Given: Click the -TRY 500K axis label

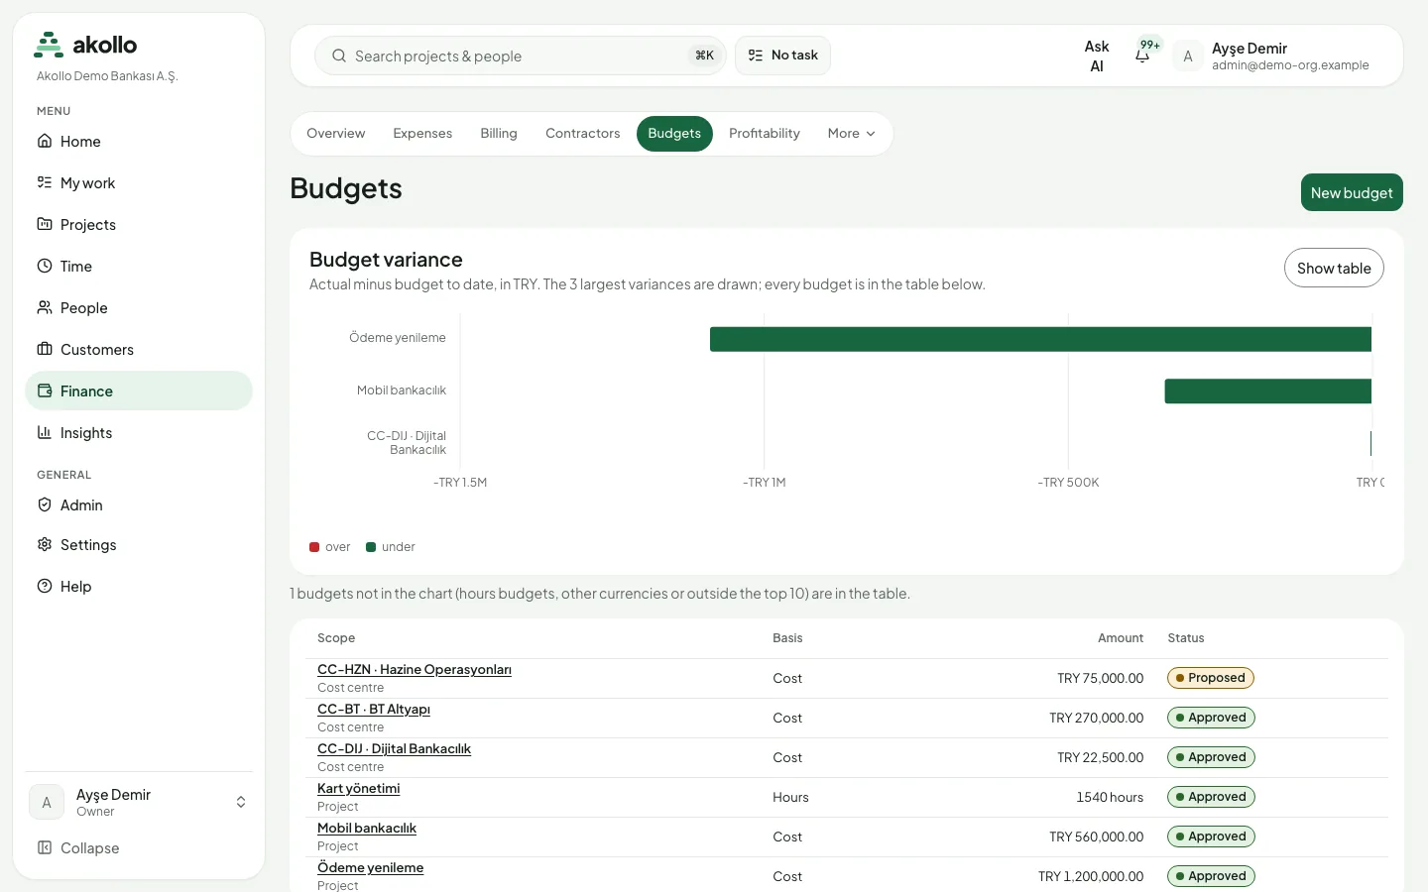Looking at the screenshot, I should pos(1068,483).
